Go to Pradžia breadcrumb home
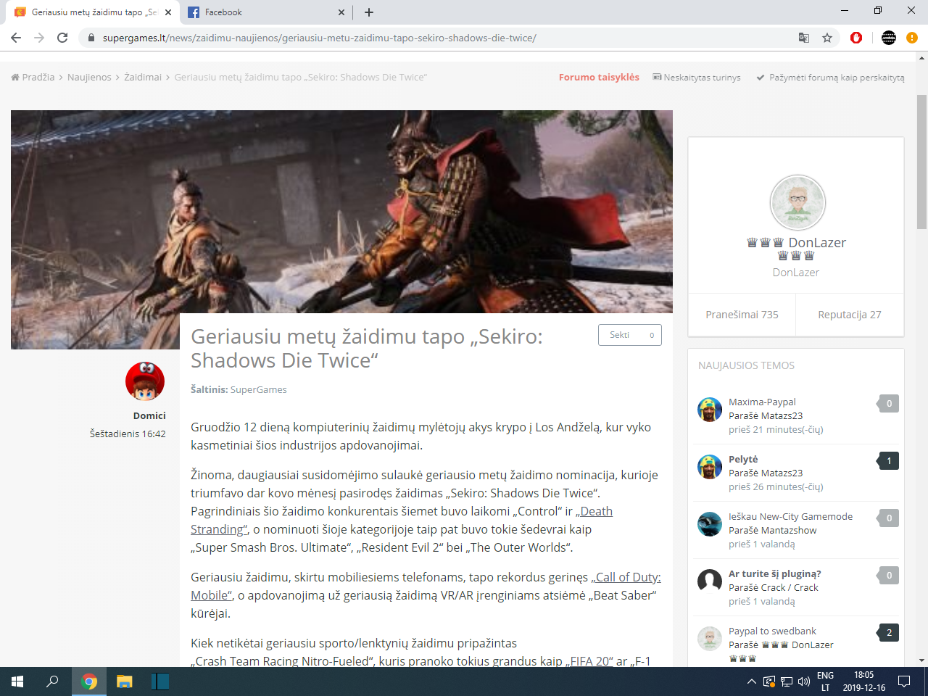This screenshot has width=928, height=696. (x=33, y=77)
